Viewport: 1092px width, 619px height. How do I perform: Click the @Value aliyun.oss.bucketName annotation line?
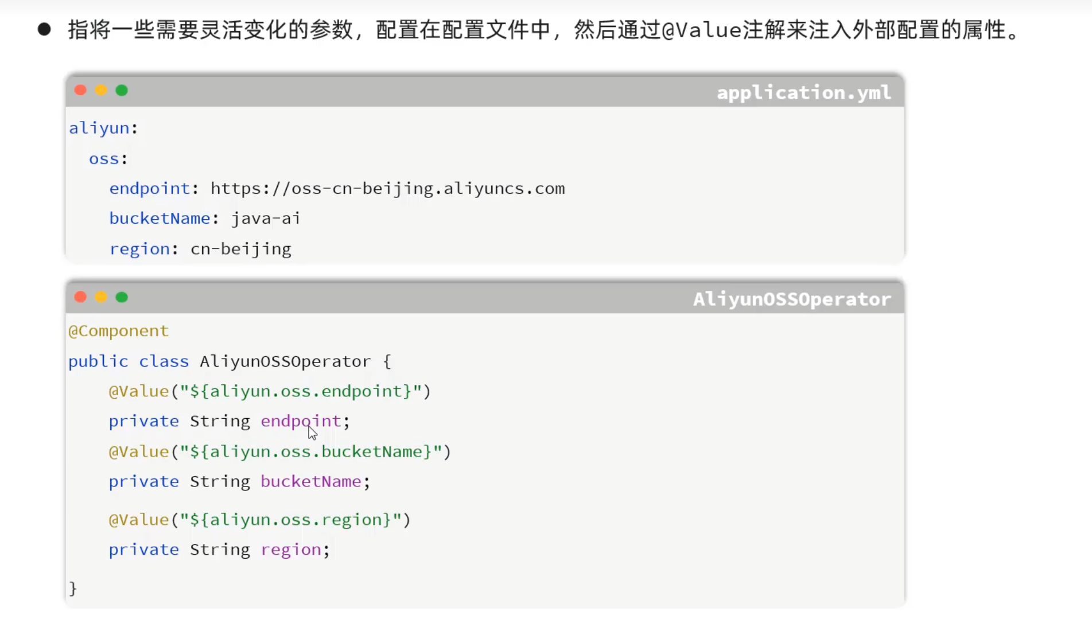click(x=279, y=452)
